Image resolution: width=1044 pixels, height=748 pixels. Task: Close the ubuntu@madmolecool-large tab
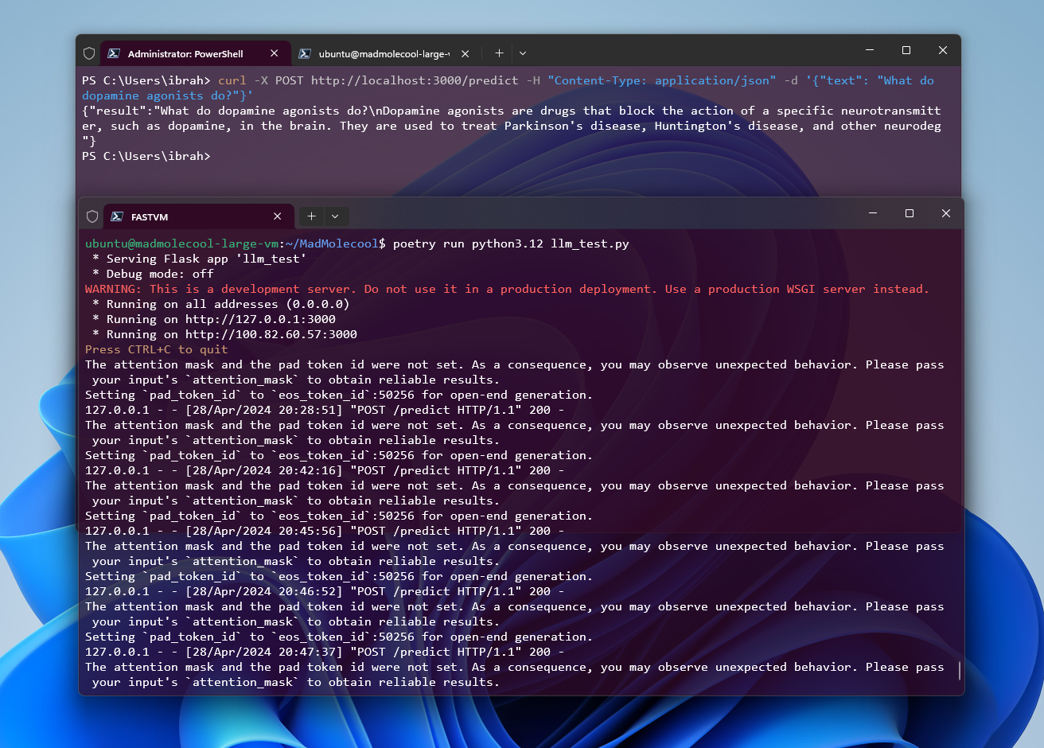pyautogui.click(x=465, y=53)
